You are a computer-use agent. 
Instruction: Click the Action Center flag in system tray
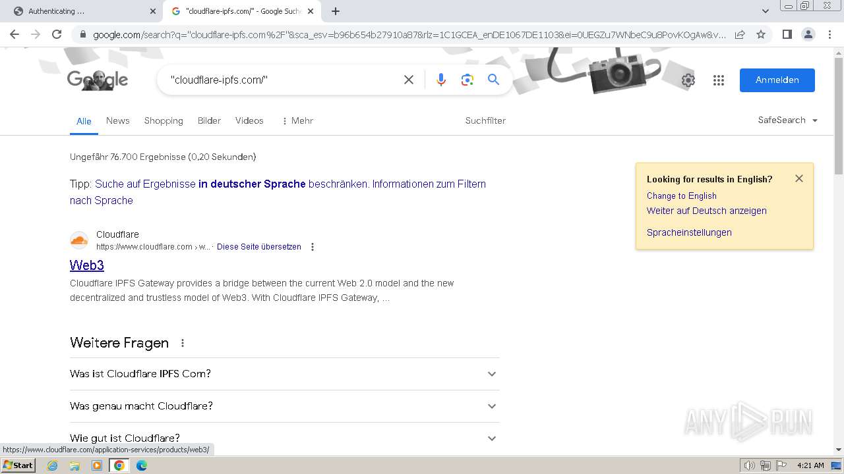point(781,465)
